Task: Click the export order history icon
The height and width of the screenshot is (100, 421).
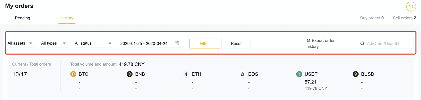Action: [309, 40]
